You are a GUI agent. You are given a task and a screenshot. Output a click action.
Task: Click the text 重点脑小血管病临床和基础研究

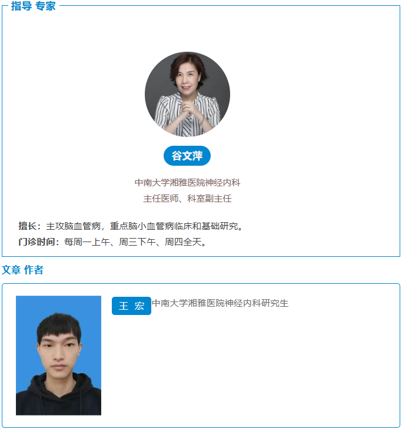pyautogui.click(x=174, y=226)
